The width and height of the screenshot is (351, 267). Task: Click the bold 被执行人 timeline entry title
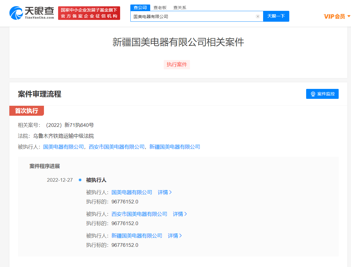[96, 180]
